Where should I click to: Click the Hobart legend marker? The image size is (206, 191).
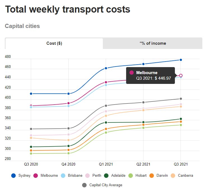[x=131, y=176]
